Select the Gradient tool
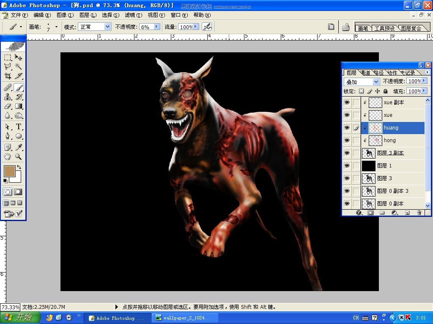 point(19,106)
